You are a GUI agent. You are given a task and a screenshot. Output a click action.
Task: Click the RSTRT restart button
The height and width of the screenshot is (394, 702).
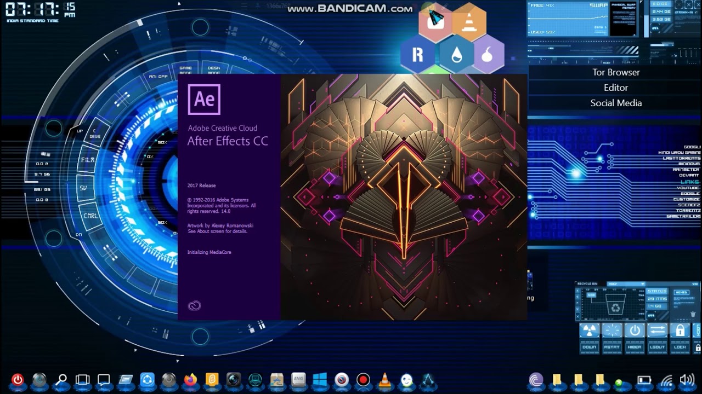tap(612, 347)
